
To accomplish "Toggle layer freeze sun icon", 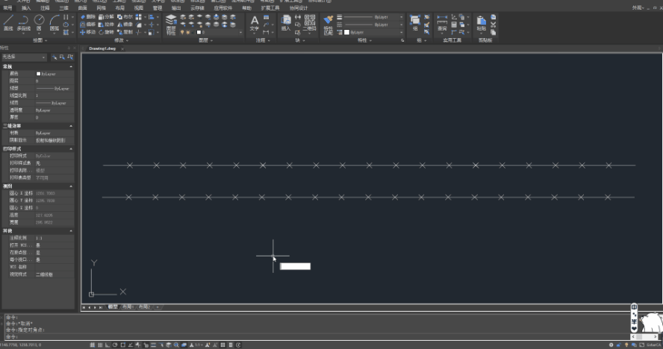I will [x=187, y=33].
